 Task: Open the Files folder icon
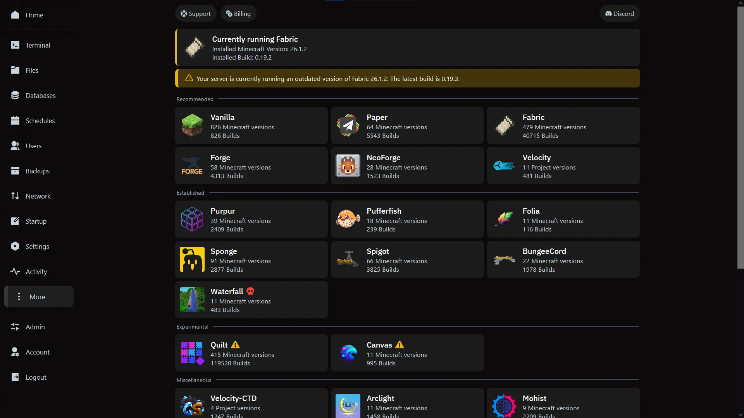pos(15,70)
